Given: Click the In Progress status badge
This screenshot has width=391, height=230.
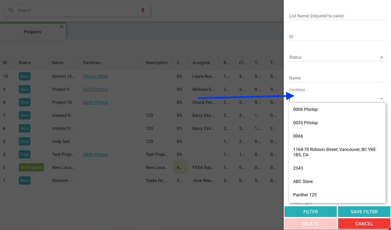Looking at the screenshot, I should [x=31, y=168].
